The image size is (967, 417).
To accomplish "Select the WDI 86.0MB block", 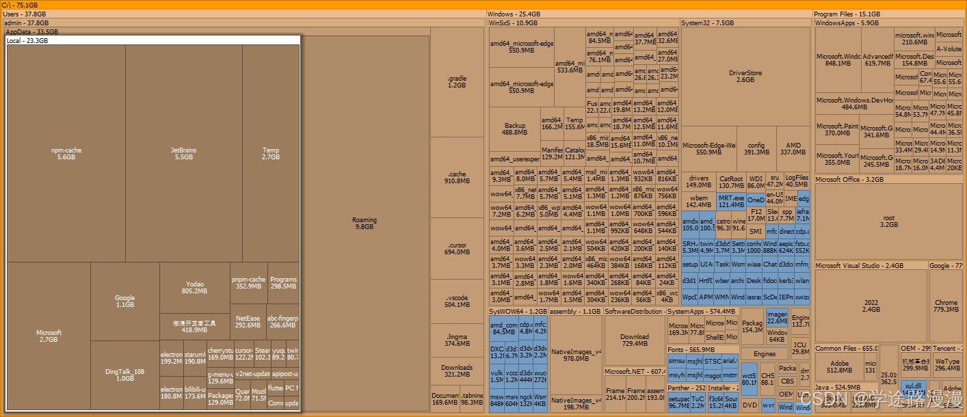I will pos(756,182).
